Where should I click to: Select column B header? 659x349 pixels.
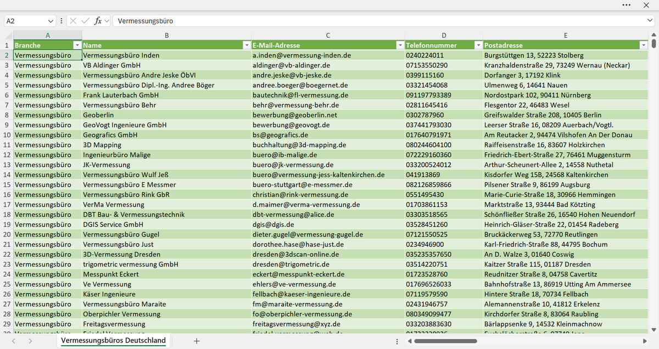point(166,35)
